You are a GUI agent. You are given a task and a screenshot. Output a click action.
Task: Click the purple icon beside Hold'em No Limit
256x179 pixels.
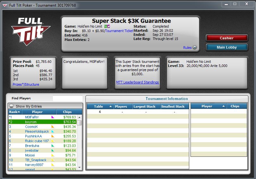click(x=109, y=26)
